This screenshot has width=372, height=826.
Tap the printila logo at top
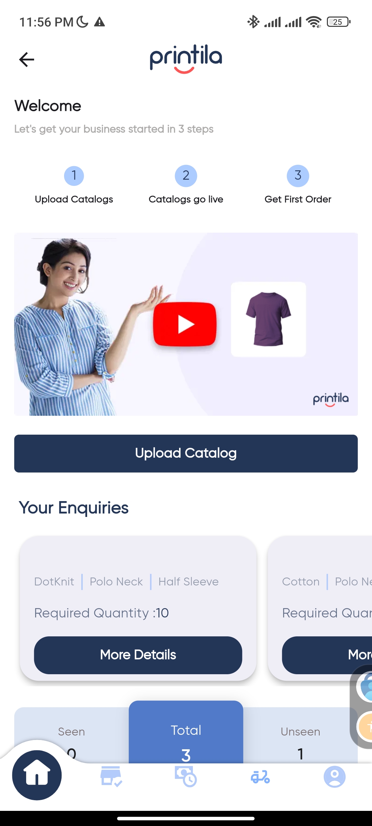(186, 59)
